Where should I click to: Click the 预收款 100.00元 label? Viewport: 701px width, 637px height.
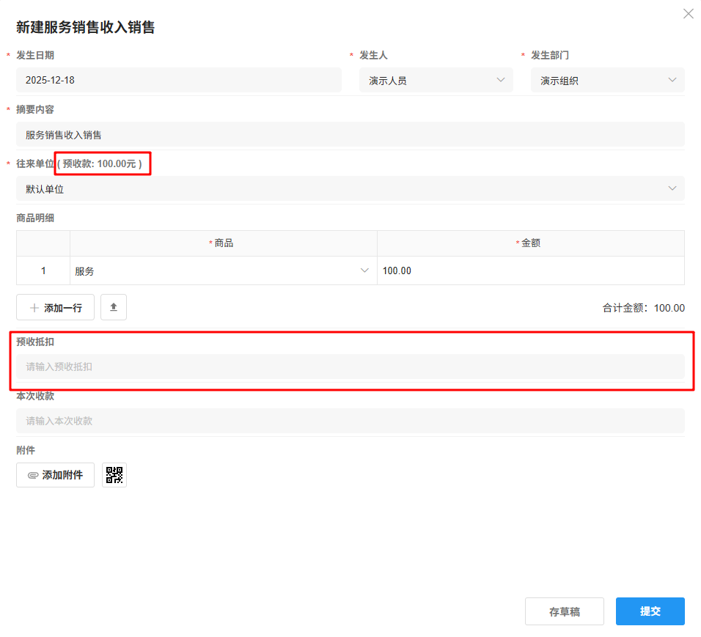coord(103,163)
